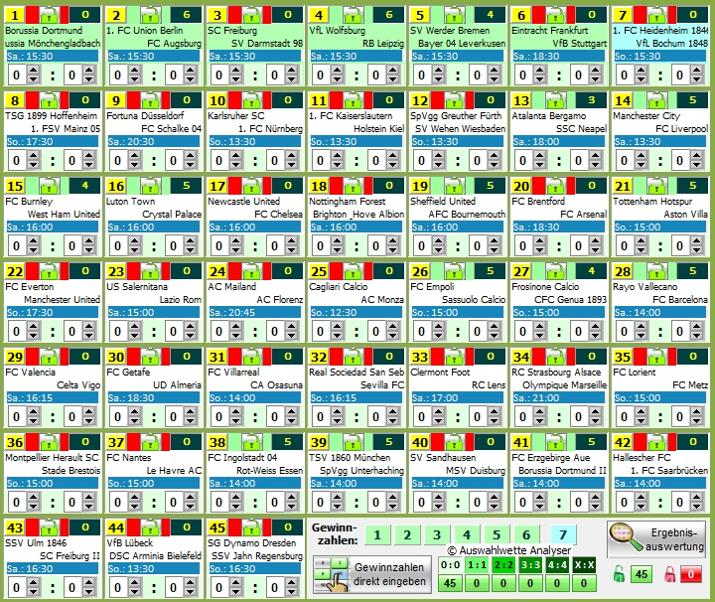Select the X:X dark green box
Screen dimensions: 715x602
[584, 565]
